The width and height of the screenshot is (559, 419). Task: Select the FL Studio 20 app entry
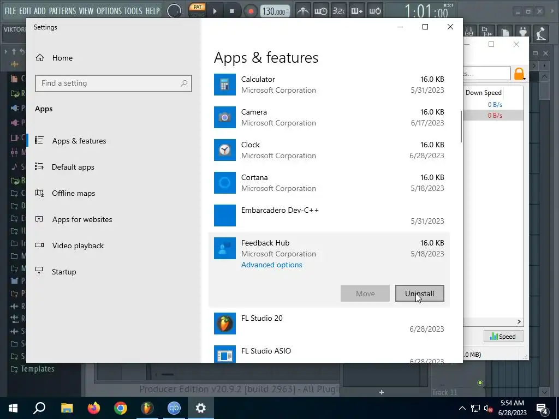click(329, 324)
